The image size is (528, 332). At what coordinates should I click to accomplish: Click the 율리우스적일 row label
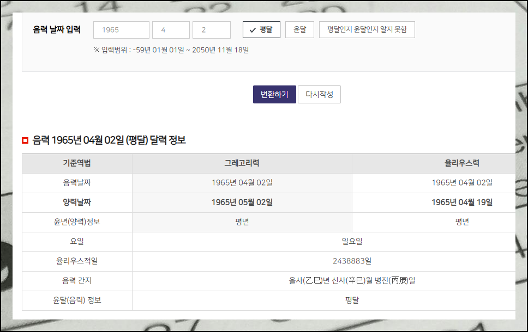(77, 261)
